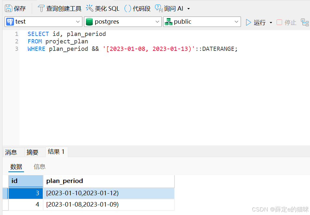Click the project_plan table name in editor

(x=67, y=41)
